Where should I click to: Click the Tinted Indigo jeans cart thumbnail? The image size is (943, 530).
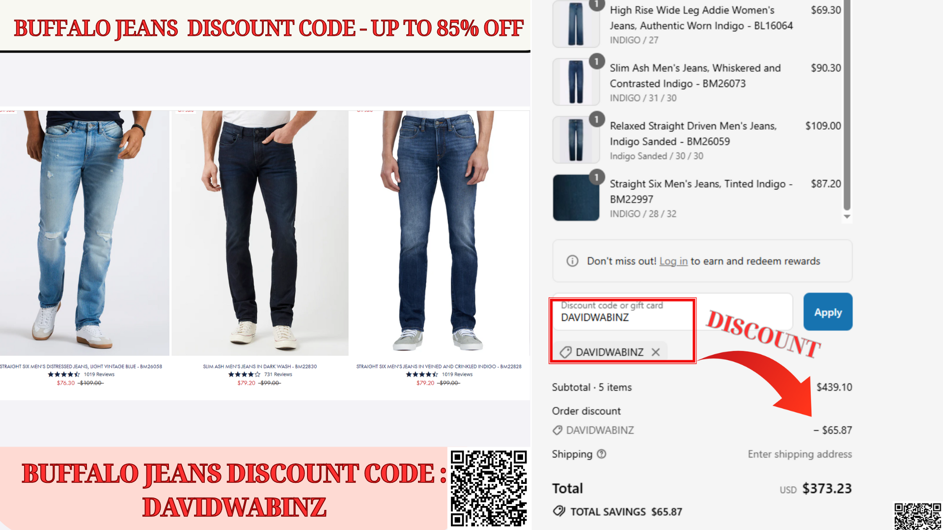tap(576, 198)
